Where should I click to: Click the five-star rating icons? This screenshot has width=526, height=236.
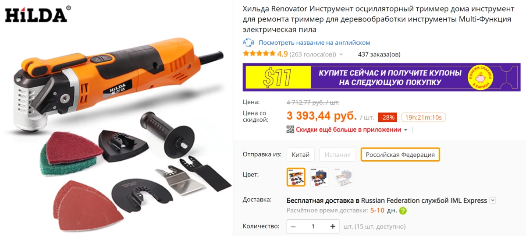(259, 54)
